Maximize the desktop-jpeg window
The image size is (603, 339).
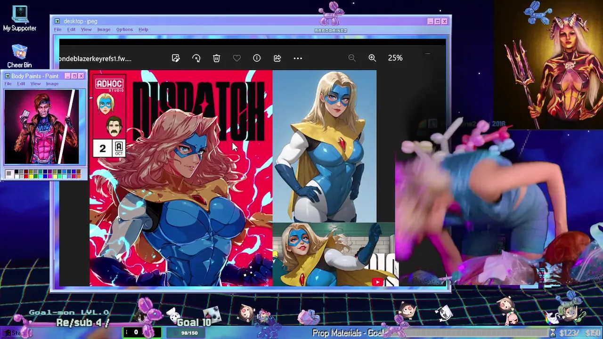[x=437, y=21]
